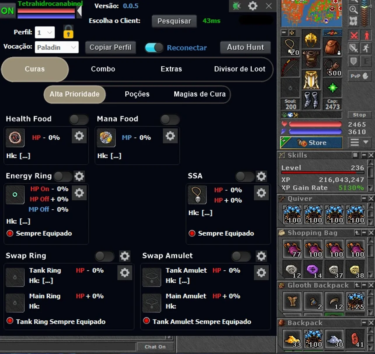Click the Health Food item slot
Image resolution: width=375 pixels, height=354 pixels.
pyautogui.click(x=15, y=137)
